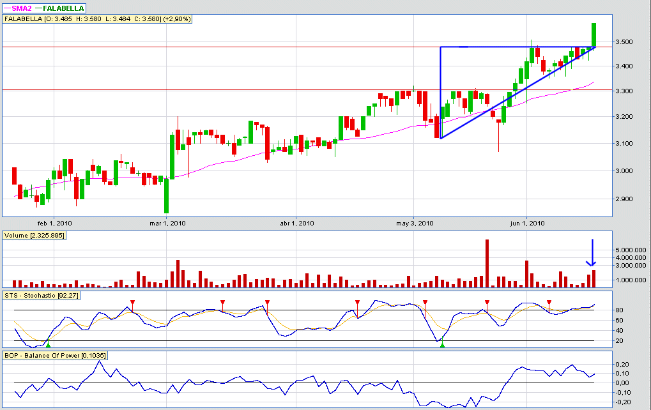651x410 pixels.
Task: Select the FALABELLA OHLC price info box
Action: tap(97, 19)
